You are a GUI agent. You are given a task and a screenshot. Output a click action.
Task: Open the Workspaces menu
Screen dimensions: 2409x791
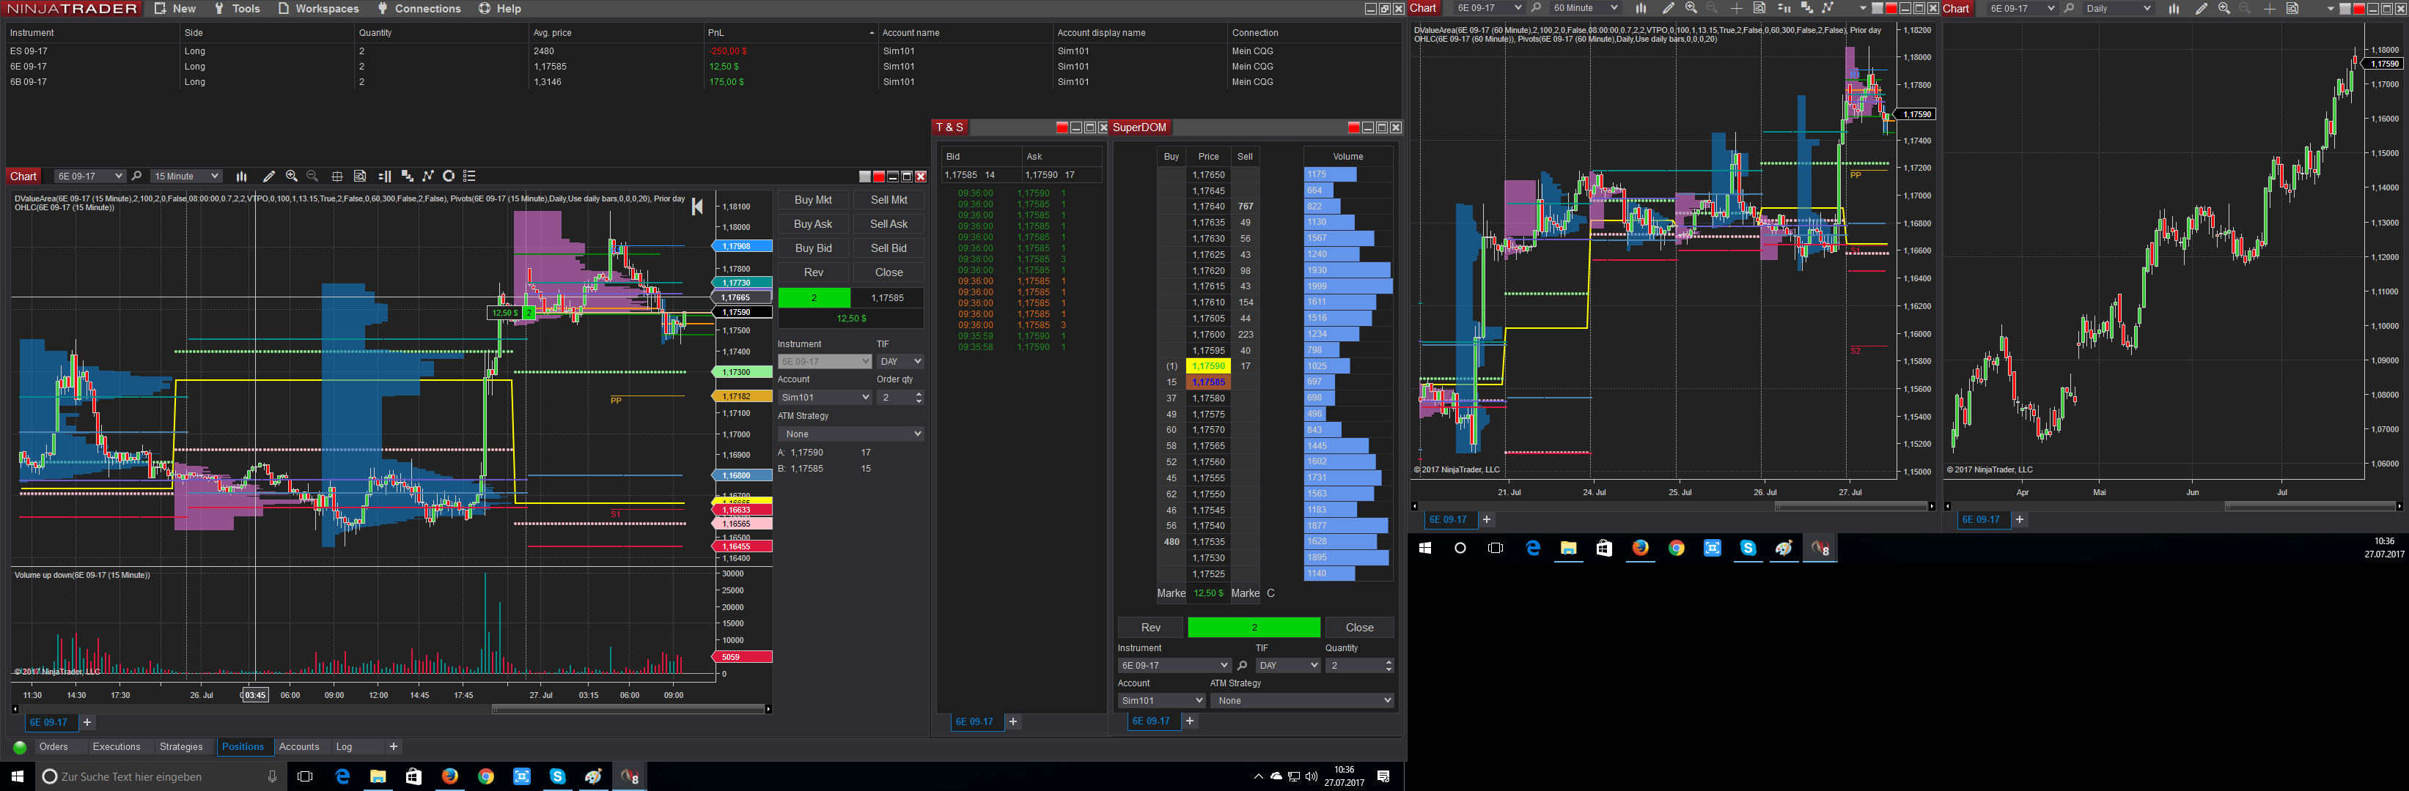(318, 8)
